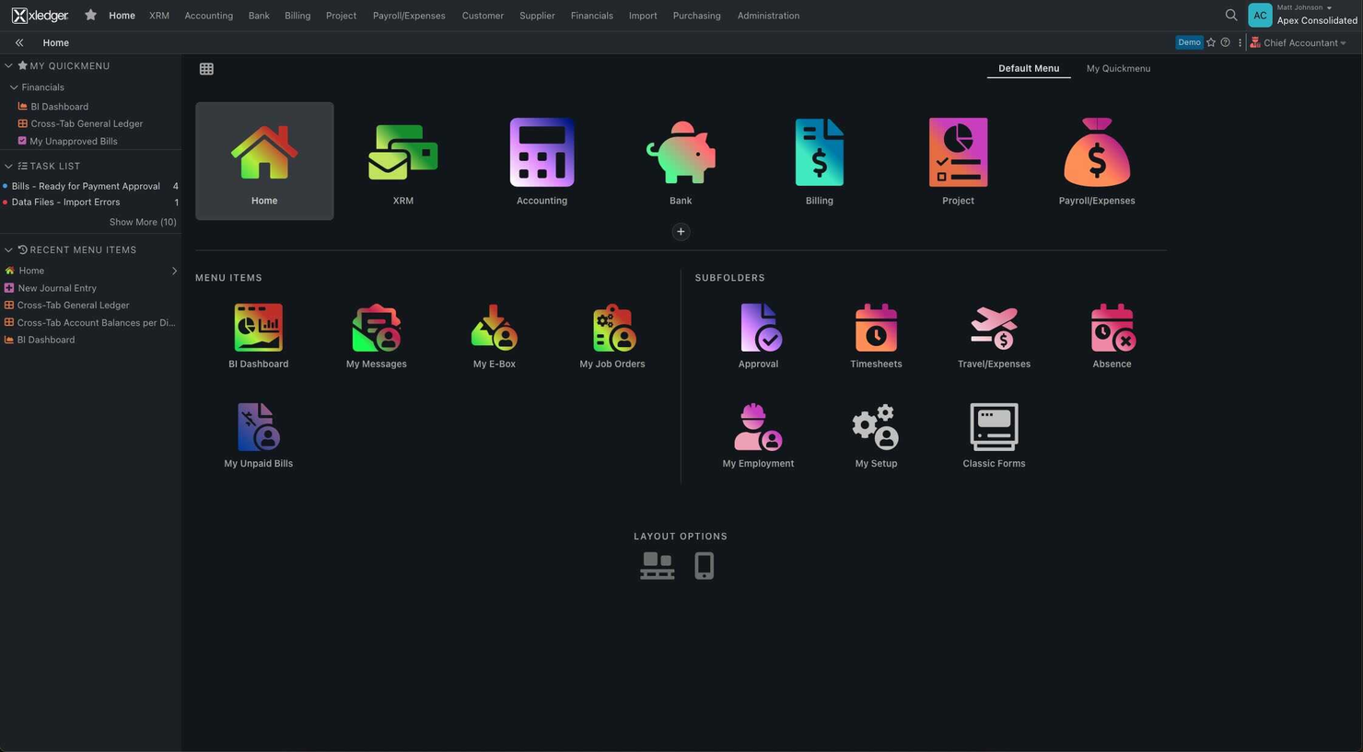Select the mobile layout option
This screenshot has width=1363, height=752.
click(x=705, y=566)
